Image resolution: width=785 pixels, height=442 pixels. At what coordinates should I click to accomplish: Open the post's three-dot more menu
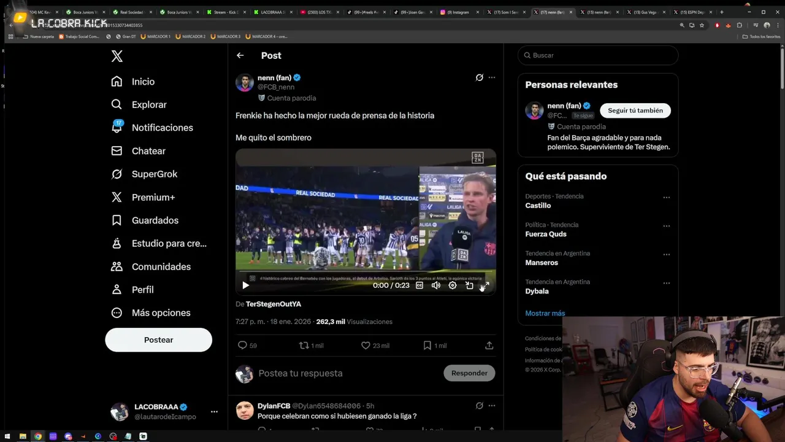492,77
